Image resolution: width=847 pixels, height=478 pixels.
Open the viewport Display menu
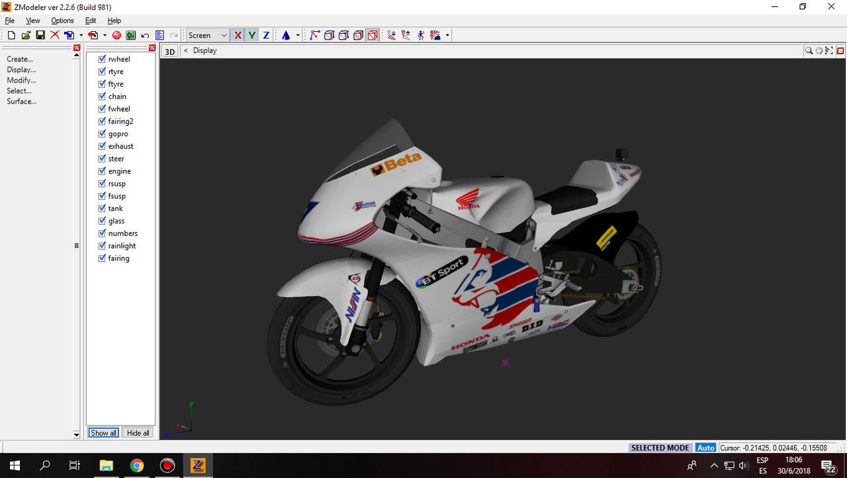(x=204, y=50)
